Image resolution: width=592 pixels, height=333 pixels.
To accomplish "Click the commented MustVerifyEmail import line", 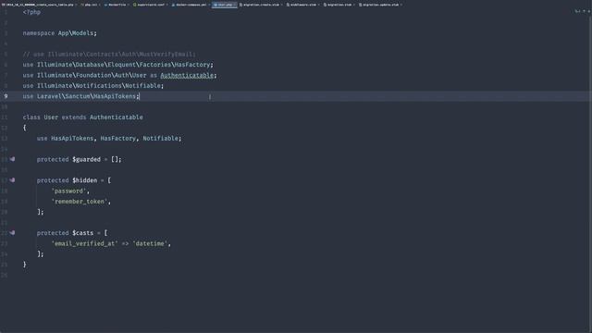I will pos(109,54).
